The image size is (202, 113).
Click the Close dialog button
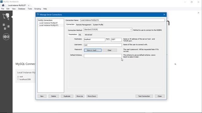click(x=160, y=96)
